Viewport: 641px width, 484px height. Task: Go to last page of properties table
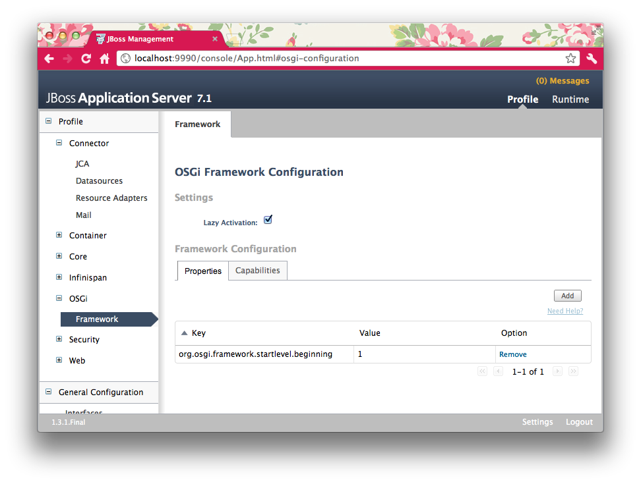[573, 371]
